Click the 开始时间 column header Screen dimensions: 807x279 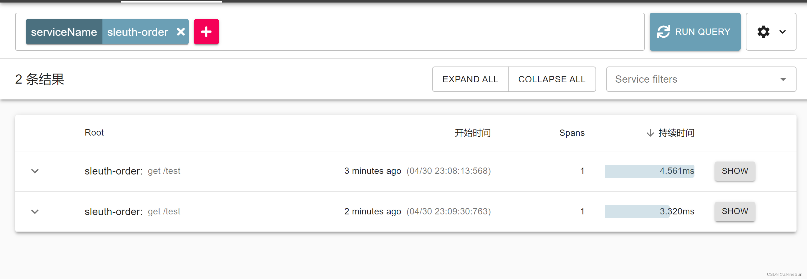472,133
